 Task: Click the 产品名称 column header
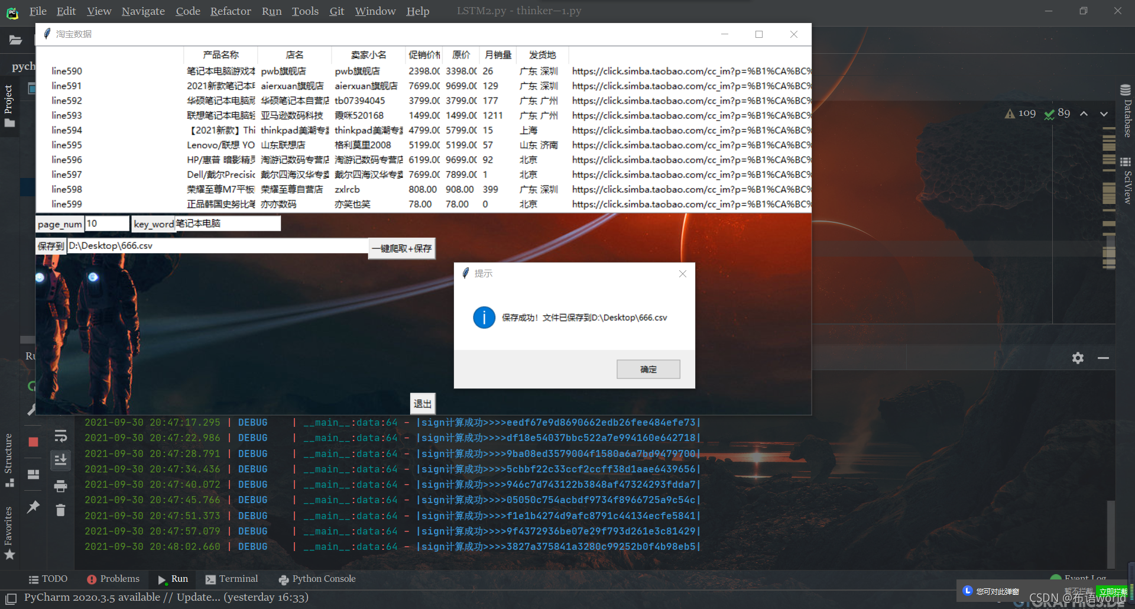point(220,55)
